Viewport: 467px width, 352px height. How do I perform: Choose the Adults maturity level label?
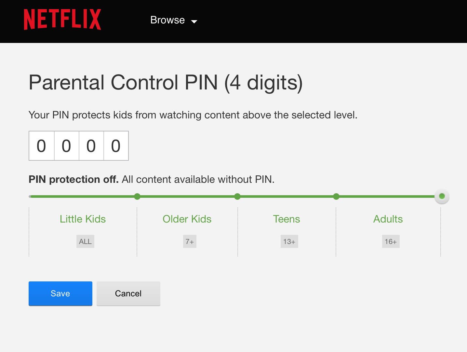tap(388, 219)
